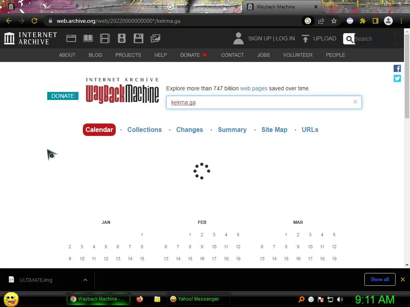Switch to the Collections tab
The image size is (410, 307).
(144, 130)
